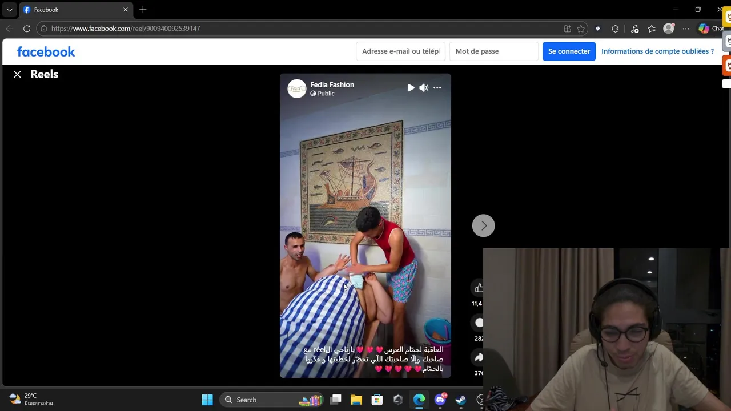Image resolution: width=731 pixels, height=411 pixels.
Task: Open Informations de compte oubliées link
Action: tap(657, 51)
